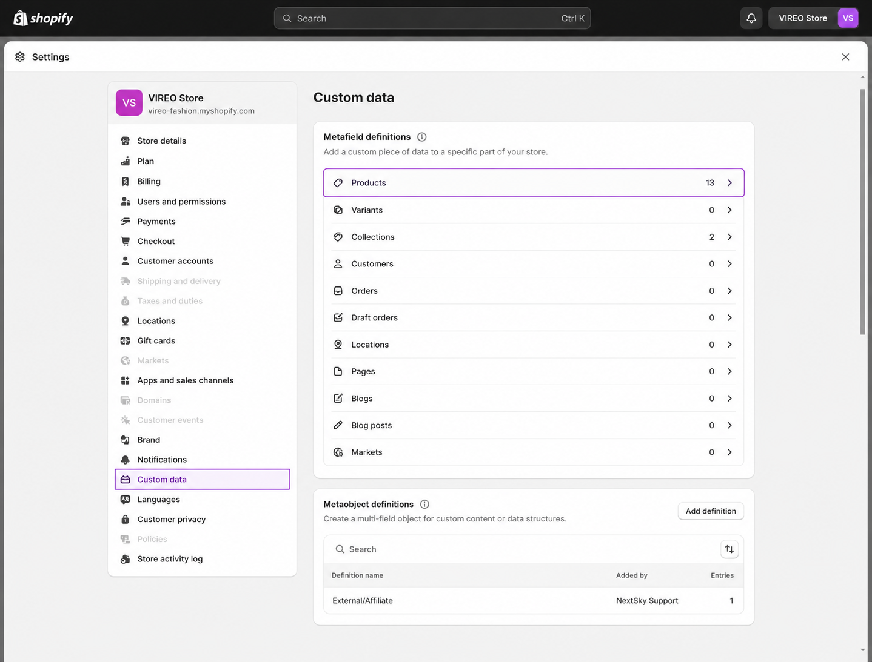Click the VS avatar in top bar
This screenshot has height=662, width=872.
pos(848,18)
